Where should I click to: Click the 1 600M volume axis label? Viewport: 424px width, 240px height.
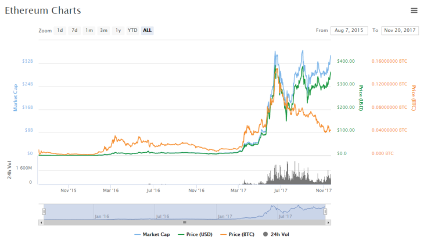coord(24,168)
